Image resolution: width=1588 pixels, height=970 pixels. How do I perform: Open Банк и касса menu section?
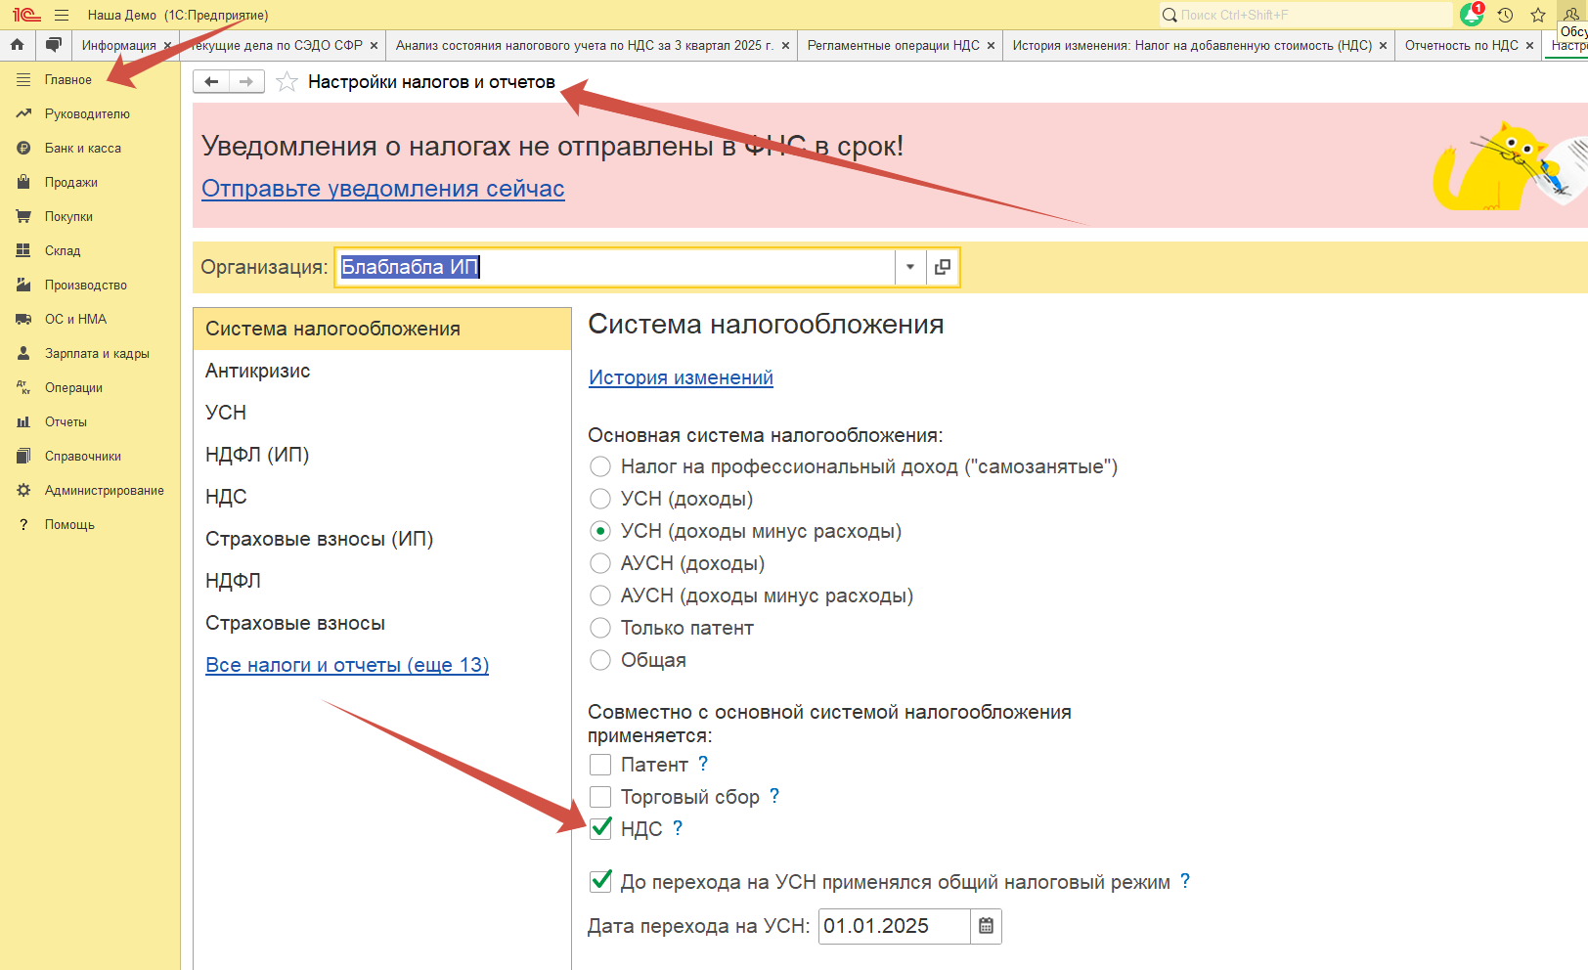click(x=83, y=148)
